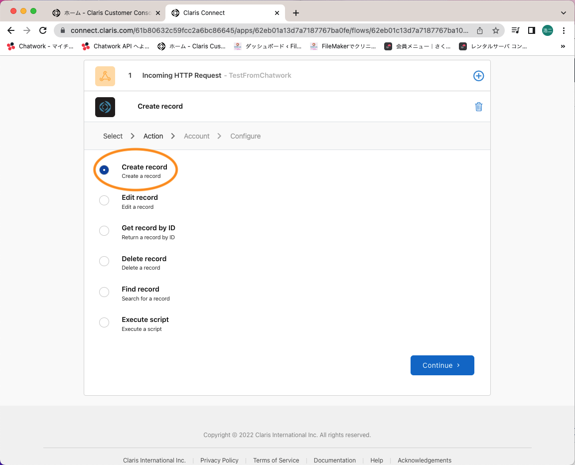Viewport: 575px width, 465px height.
Task: Select the Create record radio button
Action: [104, 170]
